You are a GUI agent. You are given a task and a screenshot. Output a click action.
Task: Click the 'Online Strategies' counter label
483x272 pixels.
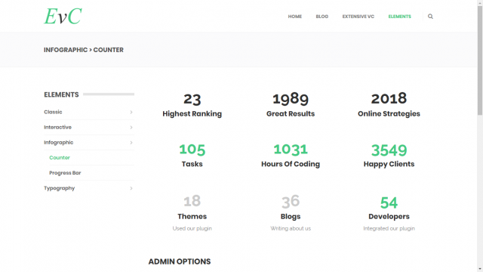coord(389,114)
